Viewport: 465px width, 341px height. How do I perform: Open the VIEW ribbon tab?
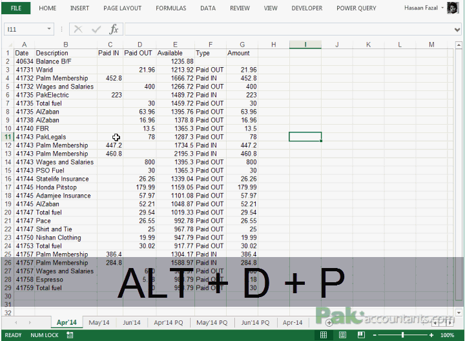tap(271, 8)
